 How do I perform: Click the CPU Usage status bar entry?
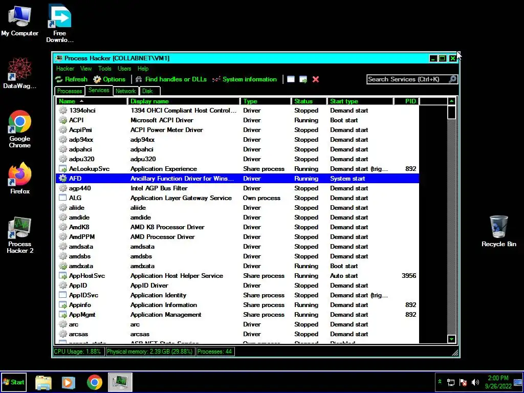(x=78, y=351)
